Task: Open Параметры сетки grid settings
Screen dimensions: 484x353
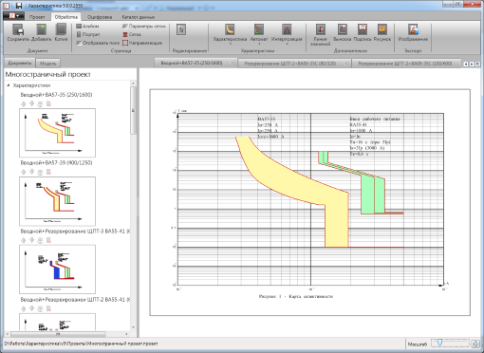Action: coord(144,27)
